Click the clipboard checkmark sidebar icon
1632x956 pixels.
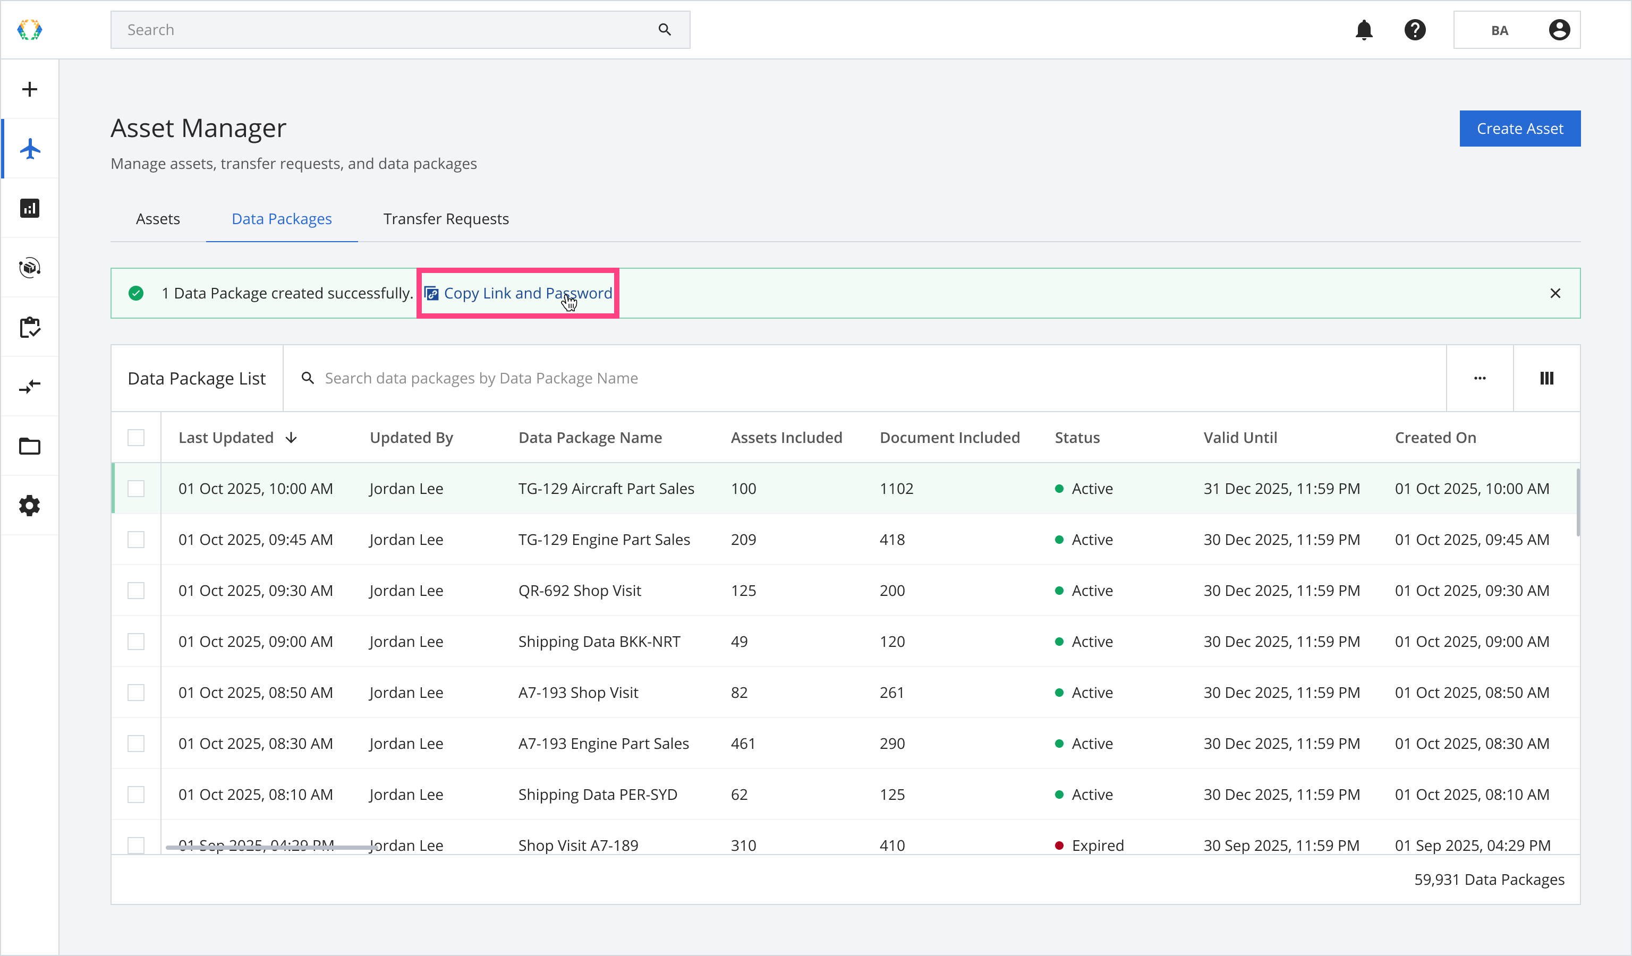[x=30, y=328]
